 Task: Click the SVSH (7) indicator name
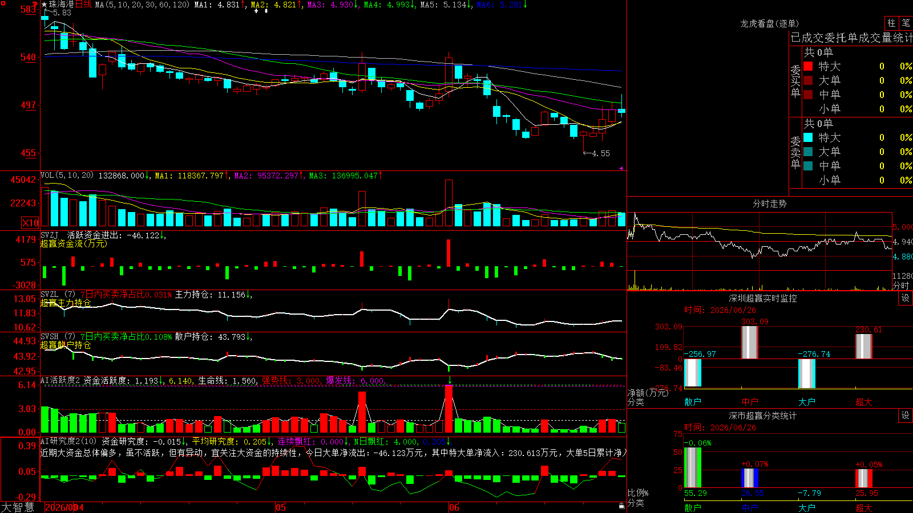pos(58,337)
